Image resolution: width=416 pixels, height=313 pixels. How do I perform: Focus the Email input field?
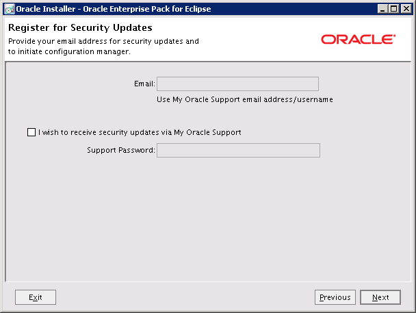[237, 84]
